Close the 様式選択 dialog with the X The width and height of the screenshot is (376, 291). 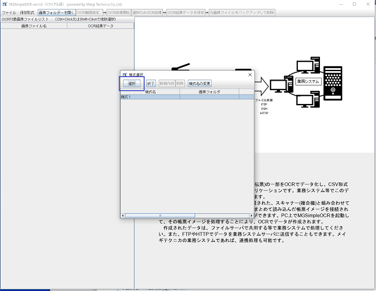pos(250,75)
